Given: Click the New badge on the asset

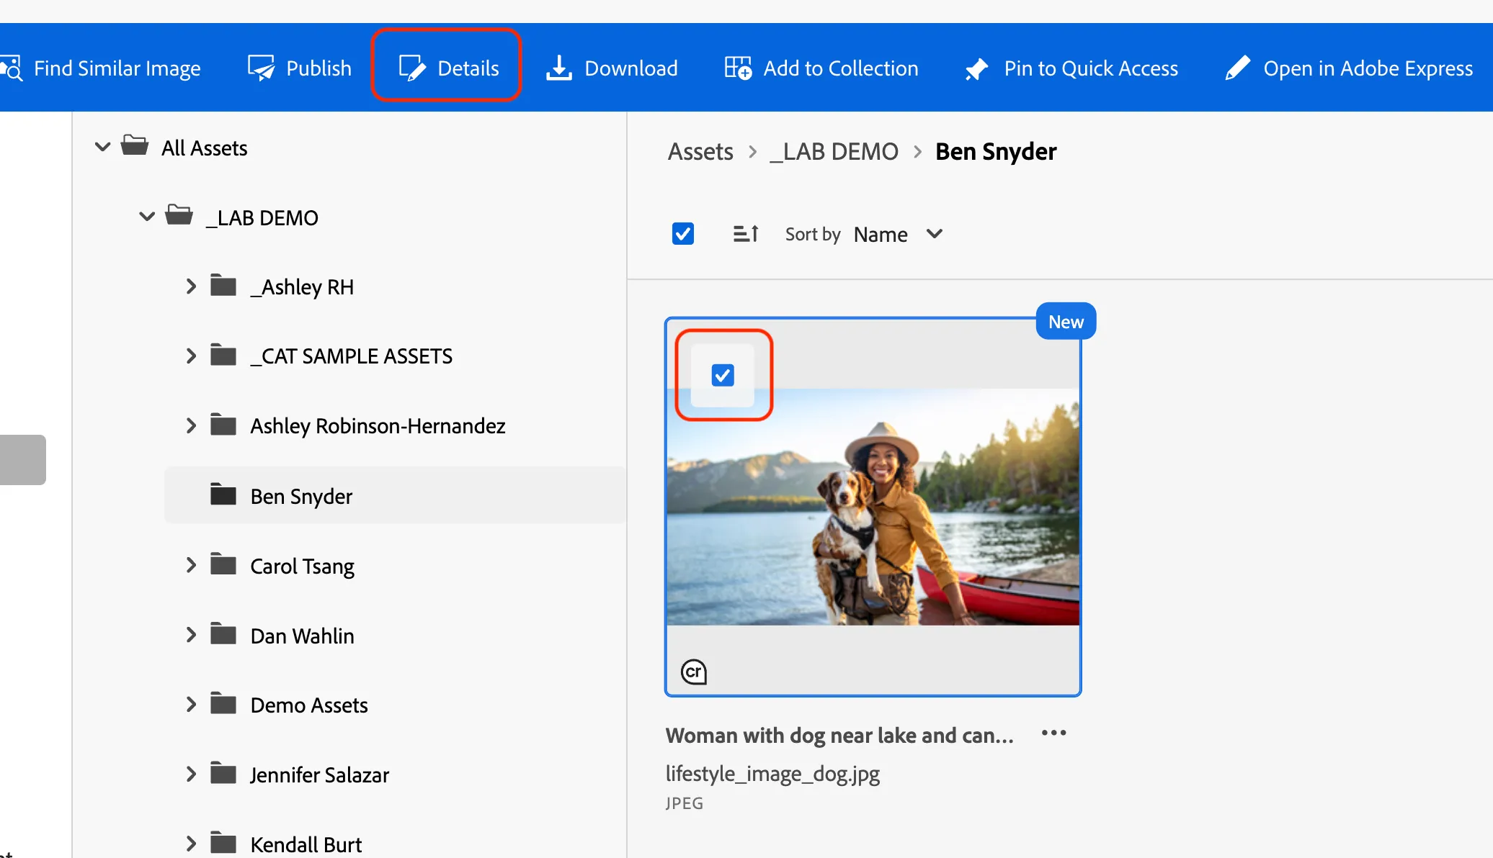Looking at the screenshot, I should pos(1066,322).
